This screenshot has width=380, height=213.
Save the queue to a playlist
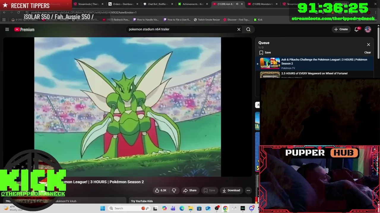(265, 52)
